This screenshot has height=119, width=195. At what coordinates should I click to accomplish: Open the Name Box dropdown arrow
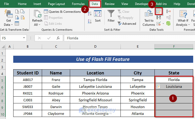[24, 38]
